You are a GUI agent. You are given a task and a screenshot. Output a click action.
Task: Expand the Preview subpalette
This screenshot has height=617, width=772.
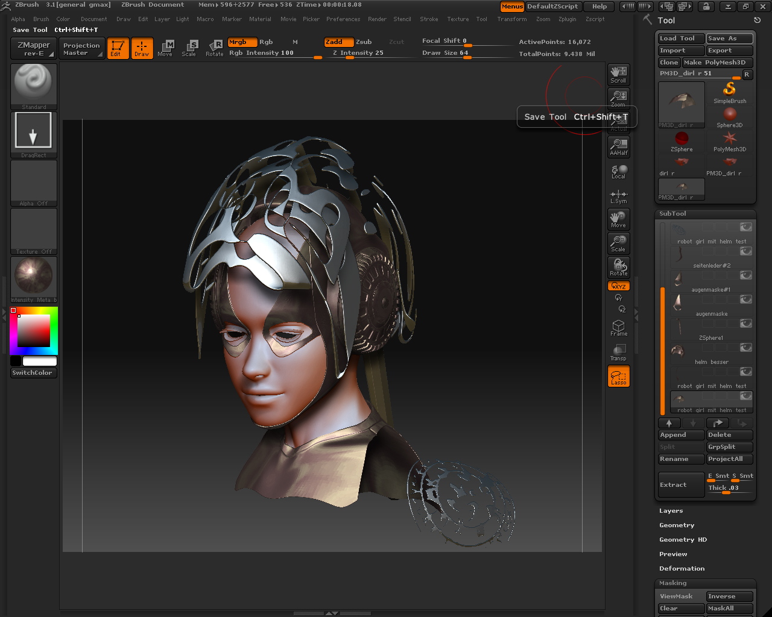(673, 554)
